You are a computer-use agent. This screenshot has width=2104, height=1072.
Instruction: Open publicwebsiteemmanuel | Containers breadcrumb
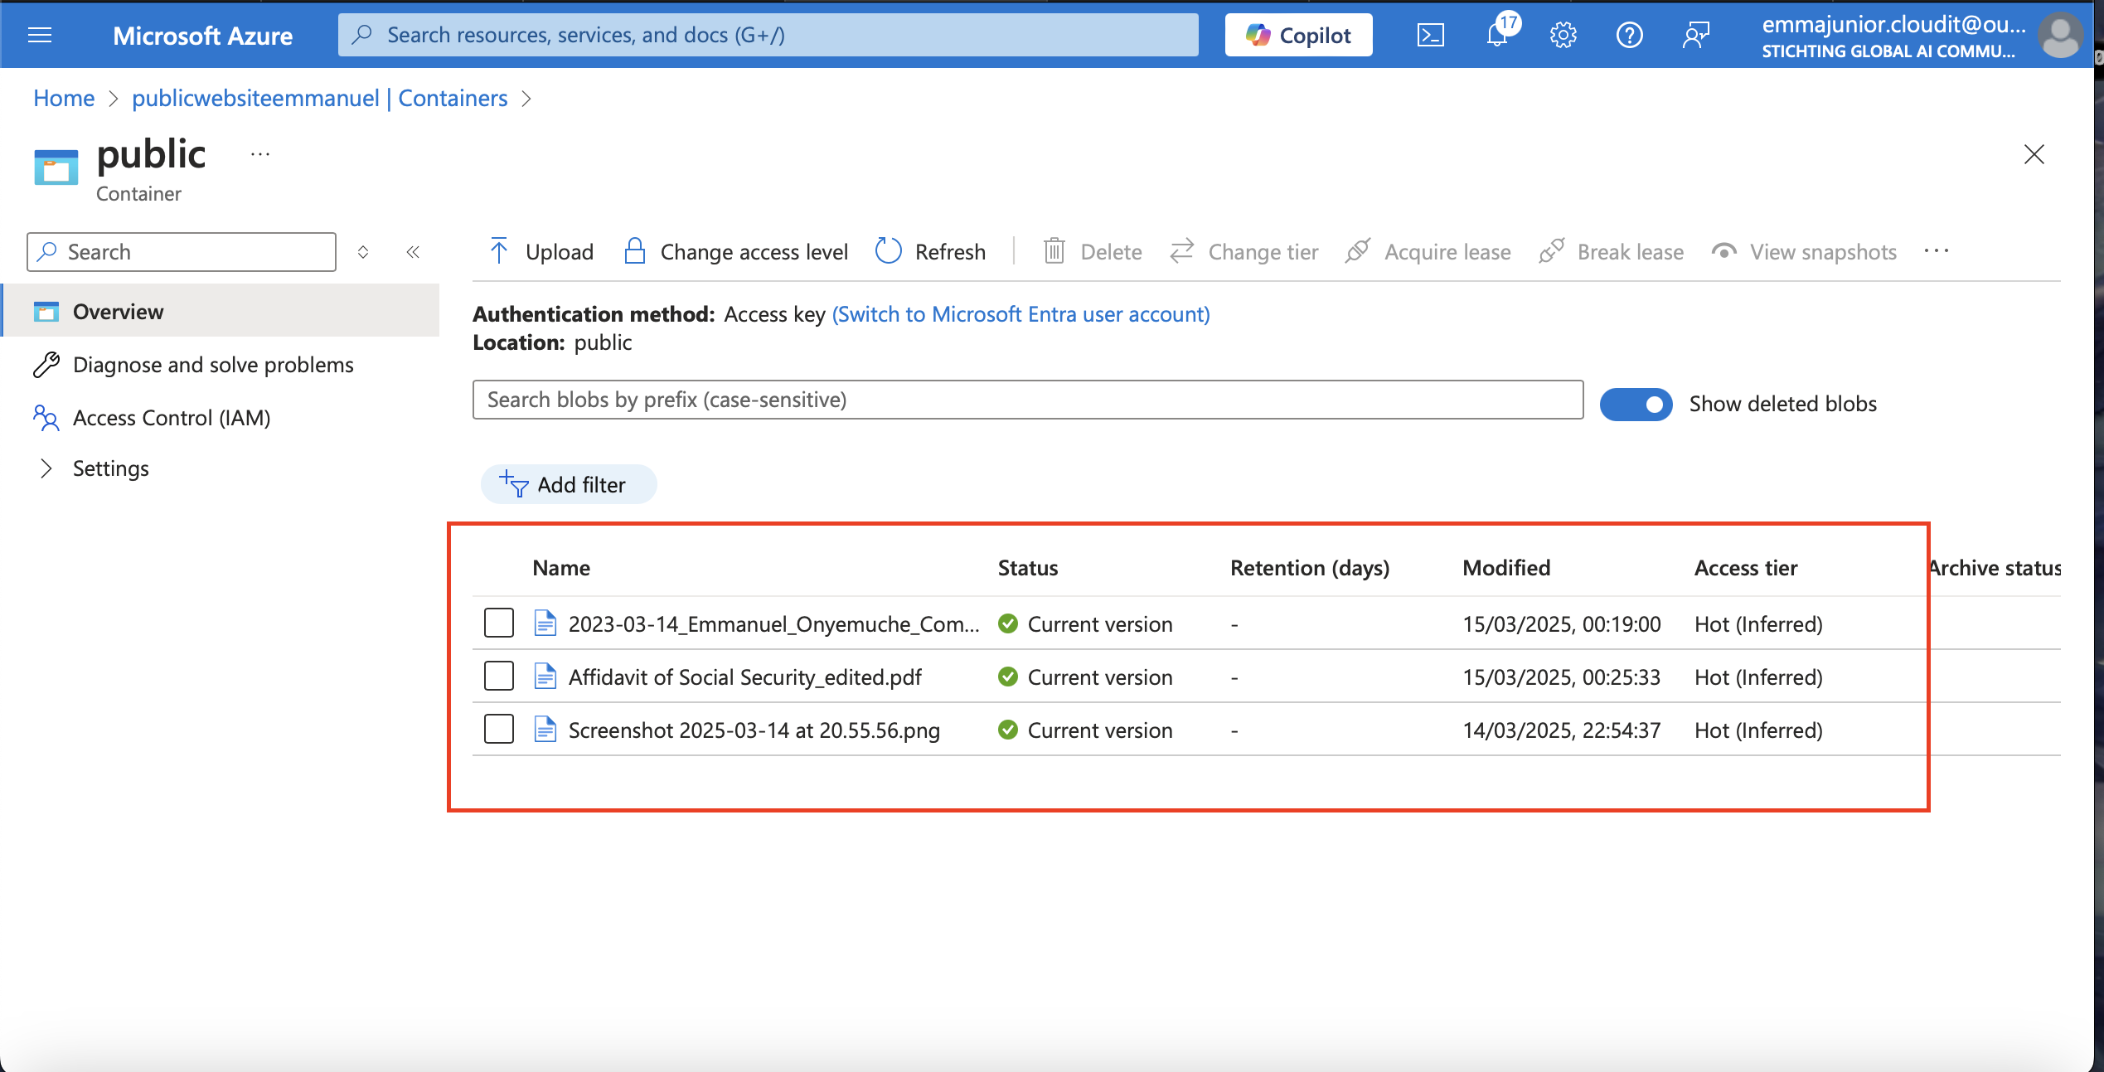(319, 98)
